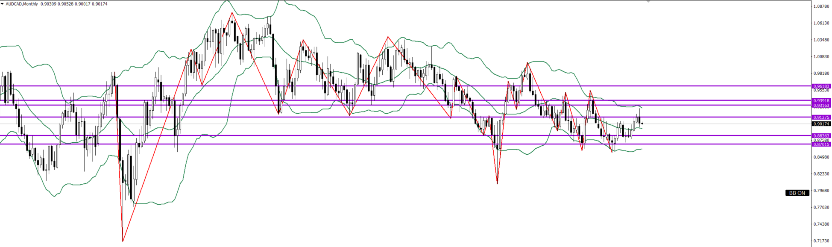Image resolution: width=832 pixels, height=247 pixels.
Task: Open the dropdown arrow beside AUDCAD,Monthly
Action: pyautogui.click(x=2, y=4)
